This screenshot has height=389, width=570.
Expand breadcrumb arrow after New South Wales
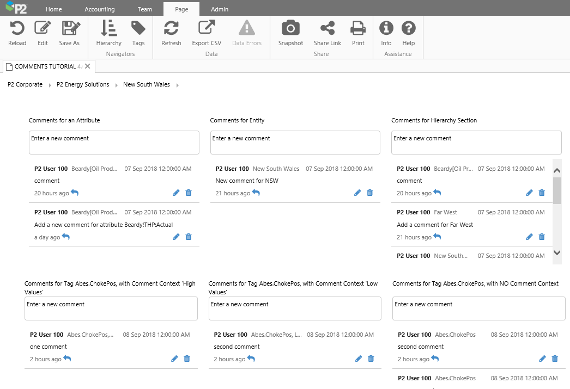coord(177,85)
